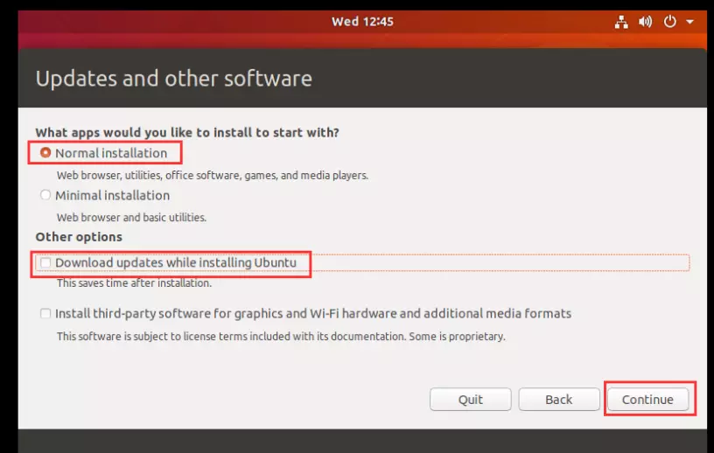The height and width of the screenshot is (453, 714).
Task: Click the Quit button
Action: [471, 400]
